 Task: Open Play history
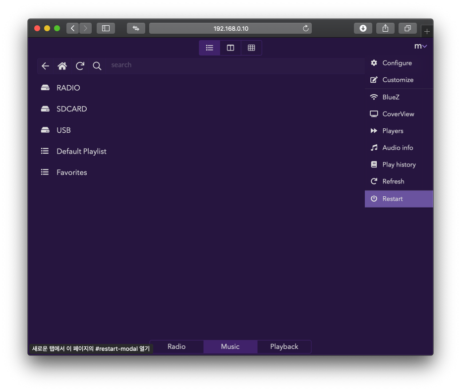click(x=399, y=165)
